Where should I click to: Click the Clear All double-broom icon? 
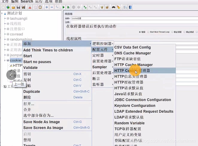pyautogui.click(x=107, y=7)
